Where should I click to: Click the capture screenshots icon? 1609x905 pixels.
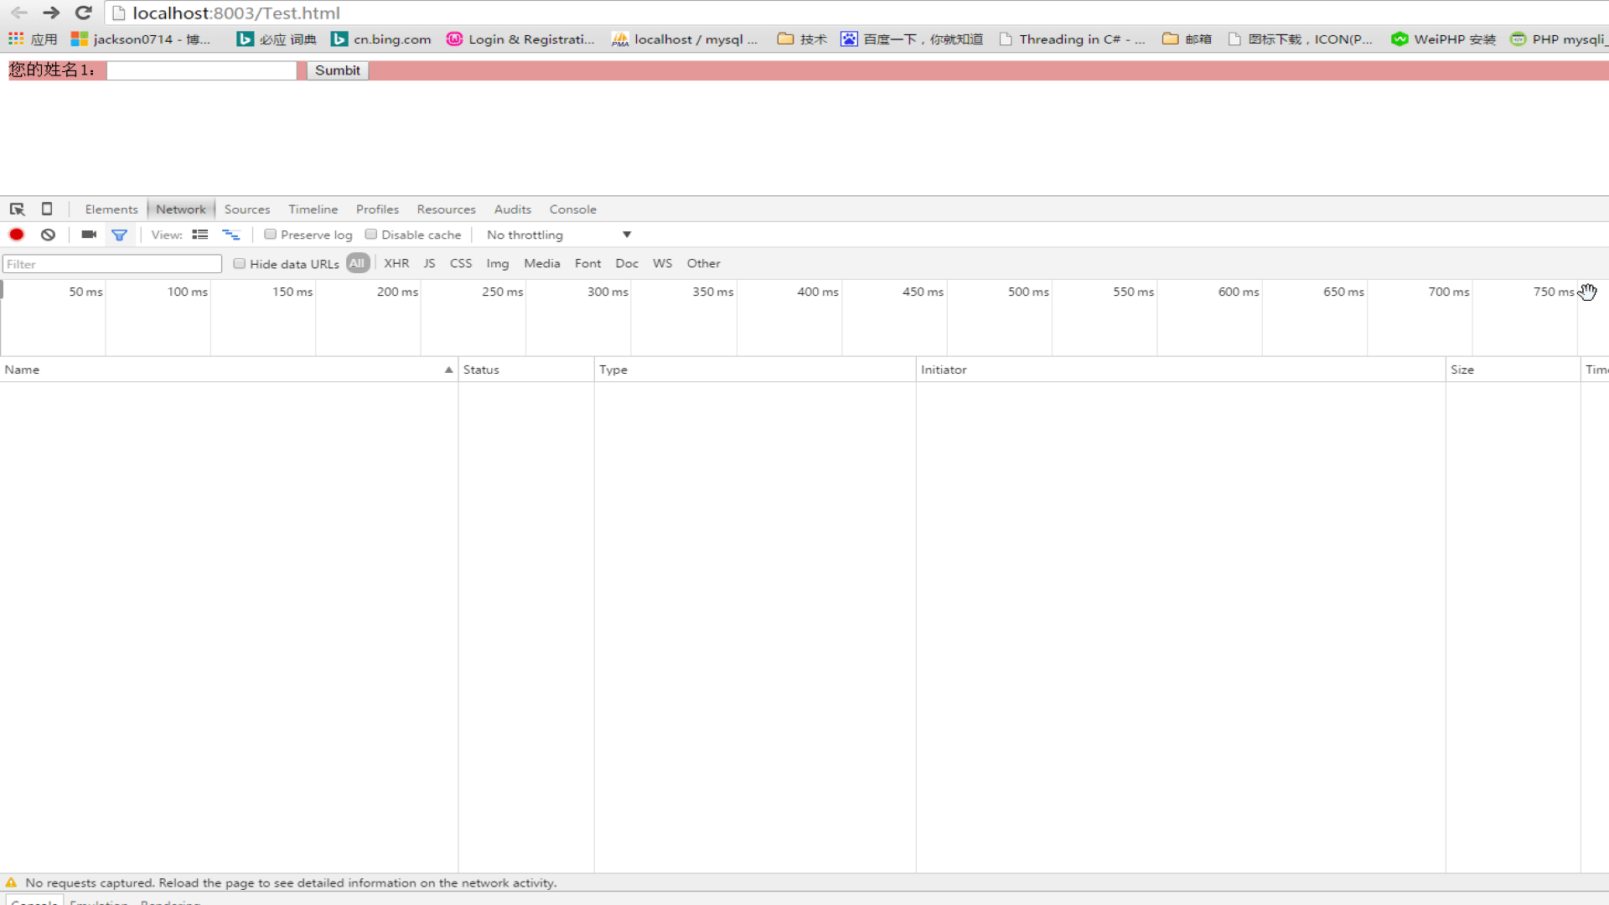click(x=86, y=233)
